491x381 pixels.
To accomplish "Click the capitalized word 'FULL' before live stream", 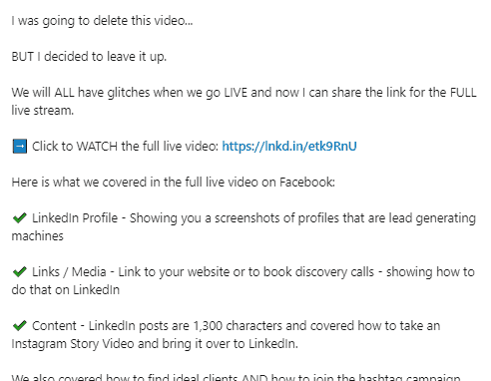I will [x=463, y=93].
